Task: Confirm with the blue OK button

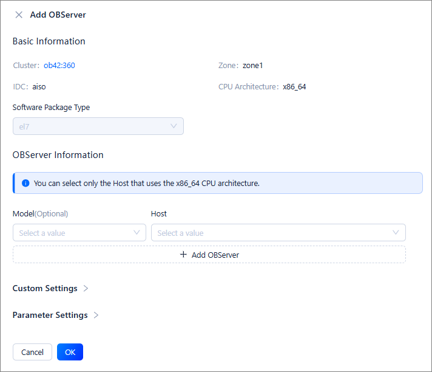Action: coord(70,352)
